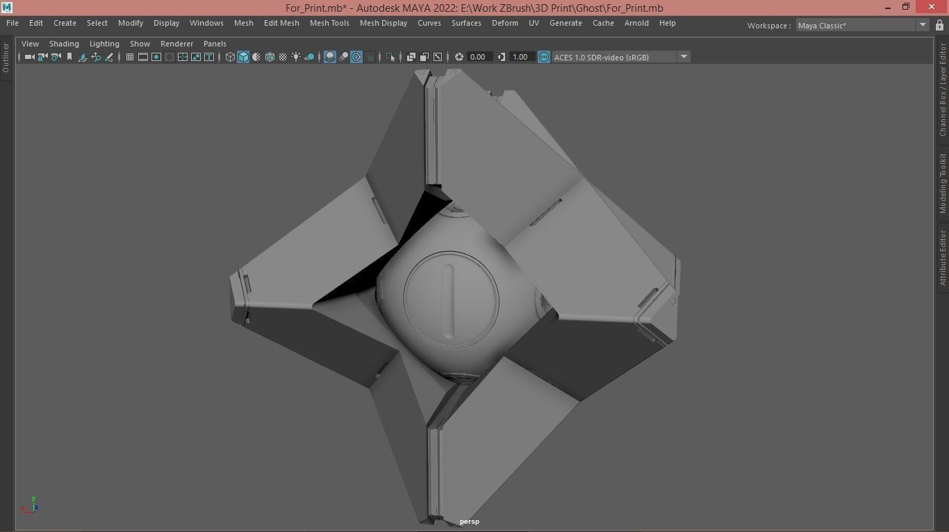Click the Lock camera icon
The width and height of the screenshot is (949, 532).
tap(42, 57)
